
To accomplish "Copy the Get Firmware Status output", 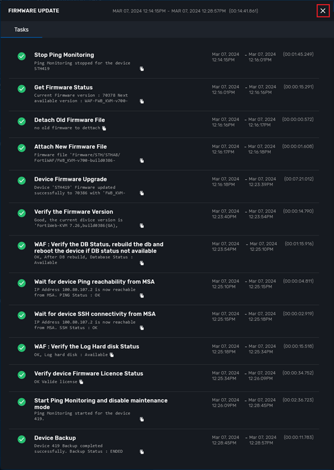I will coord(142,101).
